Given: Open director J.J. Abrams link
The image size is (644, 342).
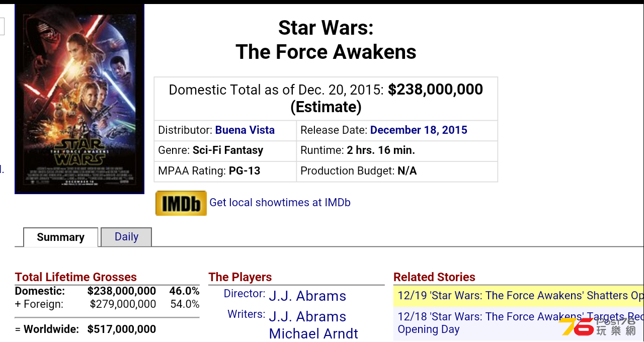Looking at the screenshot, I should 307,296.
